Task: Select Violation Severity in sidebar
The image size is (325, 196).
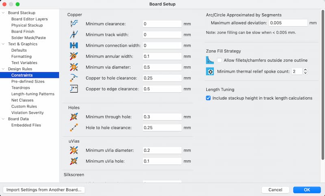Action: coord(27,112)
